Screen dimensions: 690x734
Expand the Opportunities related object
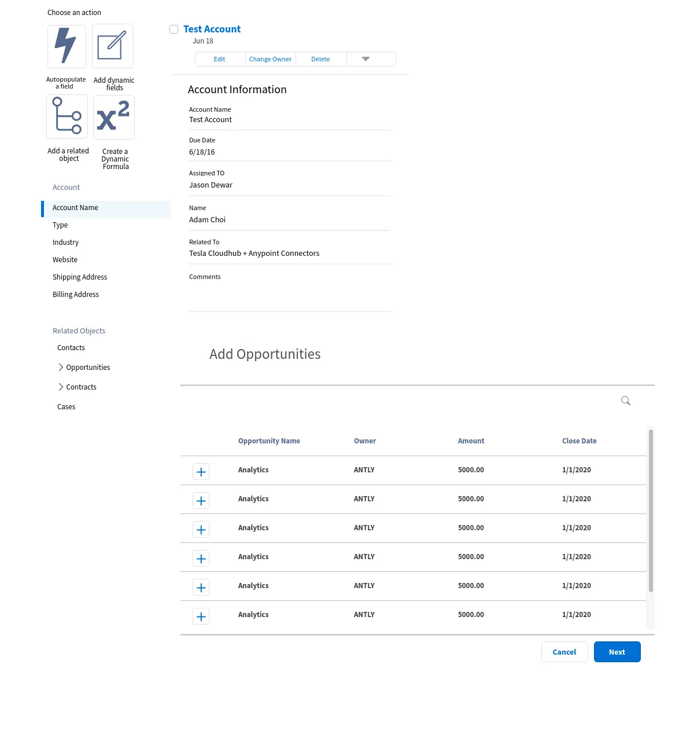pyautogui.click(x=61, y=367)
